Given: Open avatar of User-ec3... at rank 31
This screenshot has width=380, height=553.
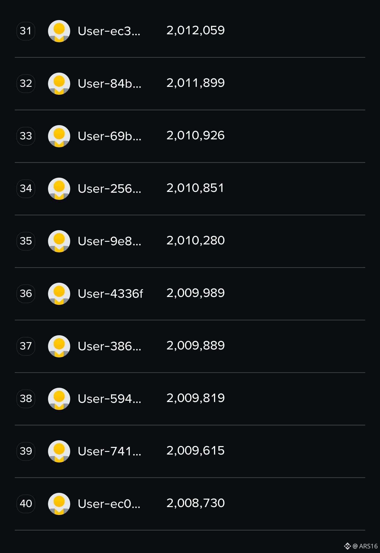Looking at the screenshot, I should coord(59,31).
